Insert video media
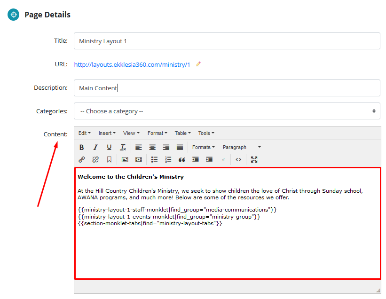This screenshot has height=299, width=386. pos(139,159)
